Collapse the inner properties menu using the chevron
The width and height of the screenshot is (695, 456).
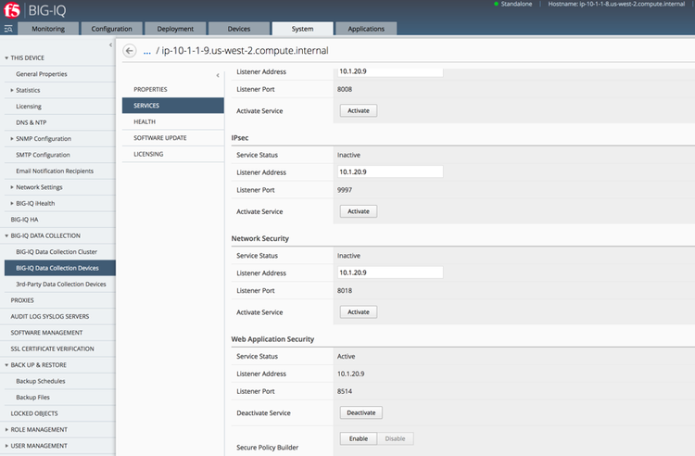coord(218,74)
